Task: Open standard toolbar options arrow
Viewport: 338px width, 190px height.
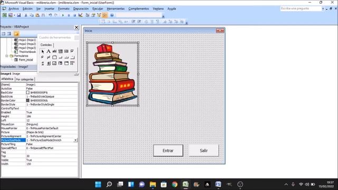Action: click(x=163, y=16)
